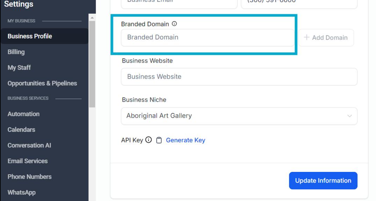Open Conversation AI settings
The image size is (376, 201).
pos(29,145)
